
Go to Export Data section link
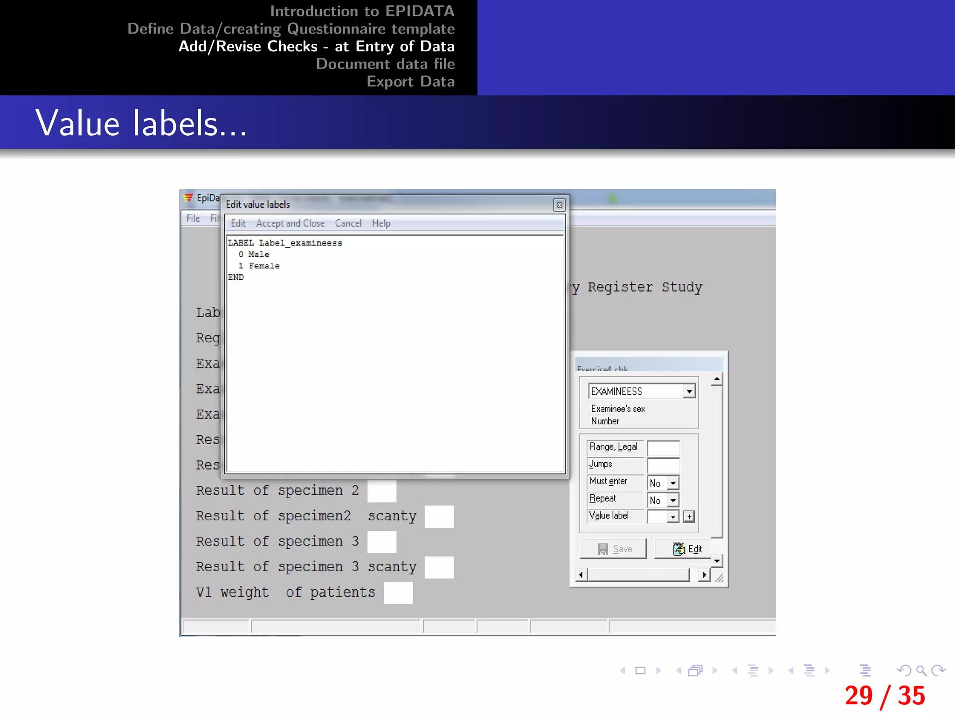click(x=411, y=82)
